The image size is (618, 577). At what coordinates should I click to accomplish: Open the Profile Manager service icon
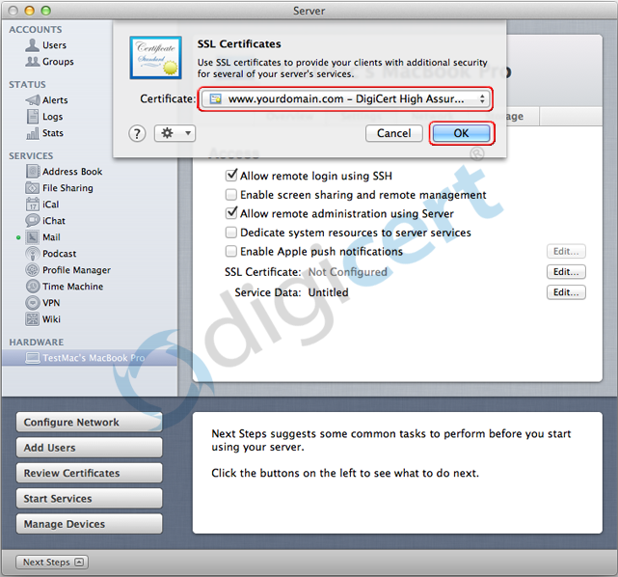tap(33, 270)
